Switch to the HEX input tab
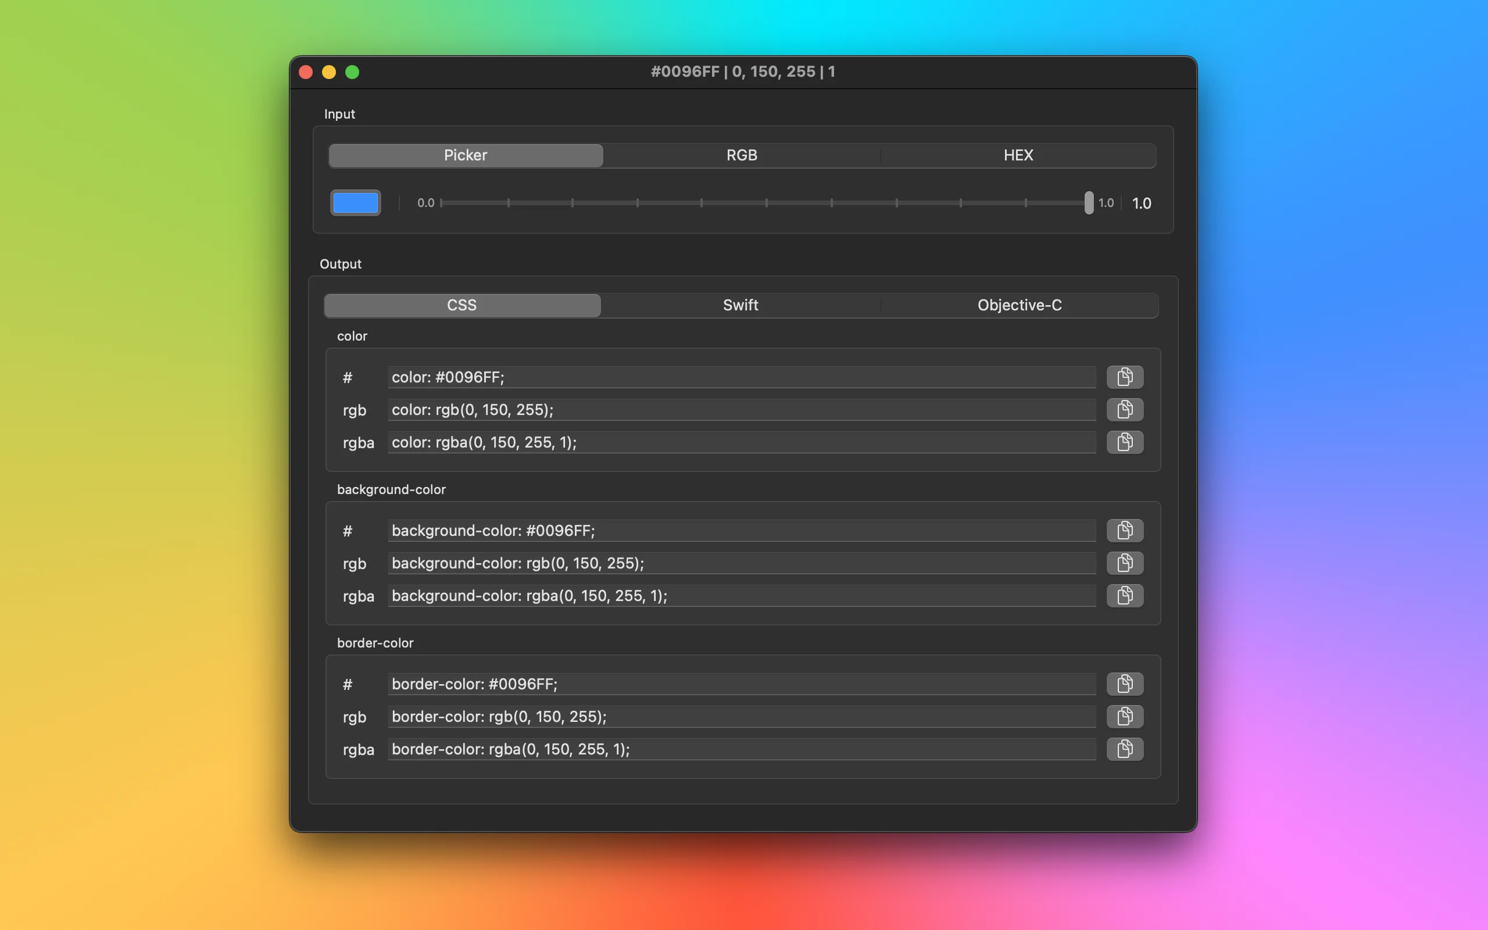 click(x=1018, y=156)
